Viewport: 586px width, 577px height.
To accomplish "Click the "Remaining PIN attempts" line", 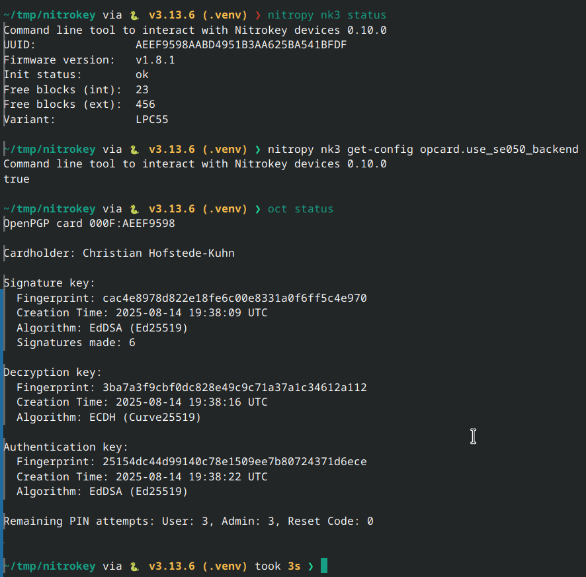I will pos(188,521).
